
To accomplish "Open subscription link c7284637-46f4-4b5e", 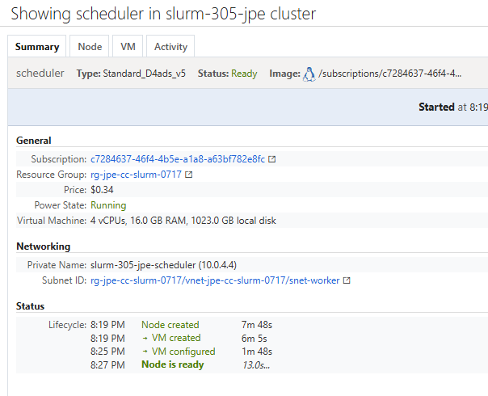I will (177, 159).
